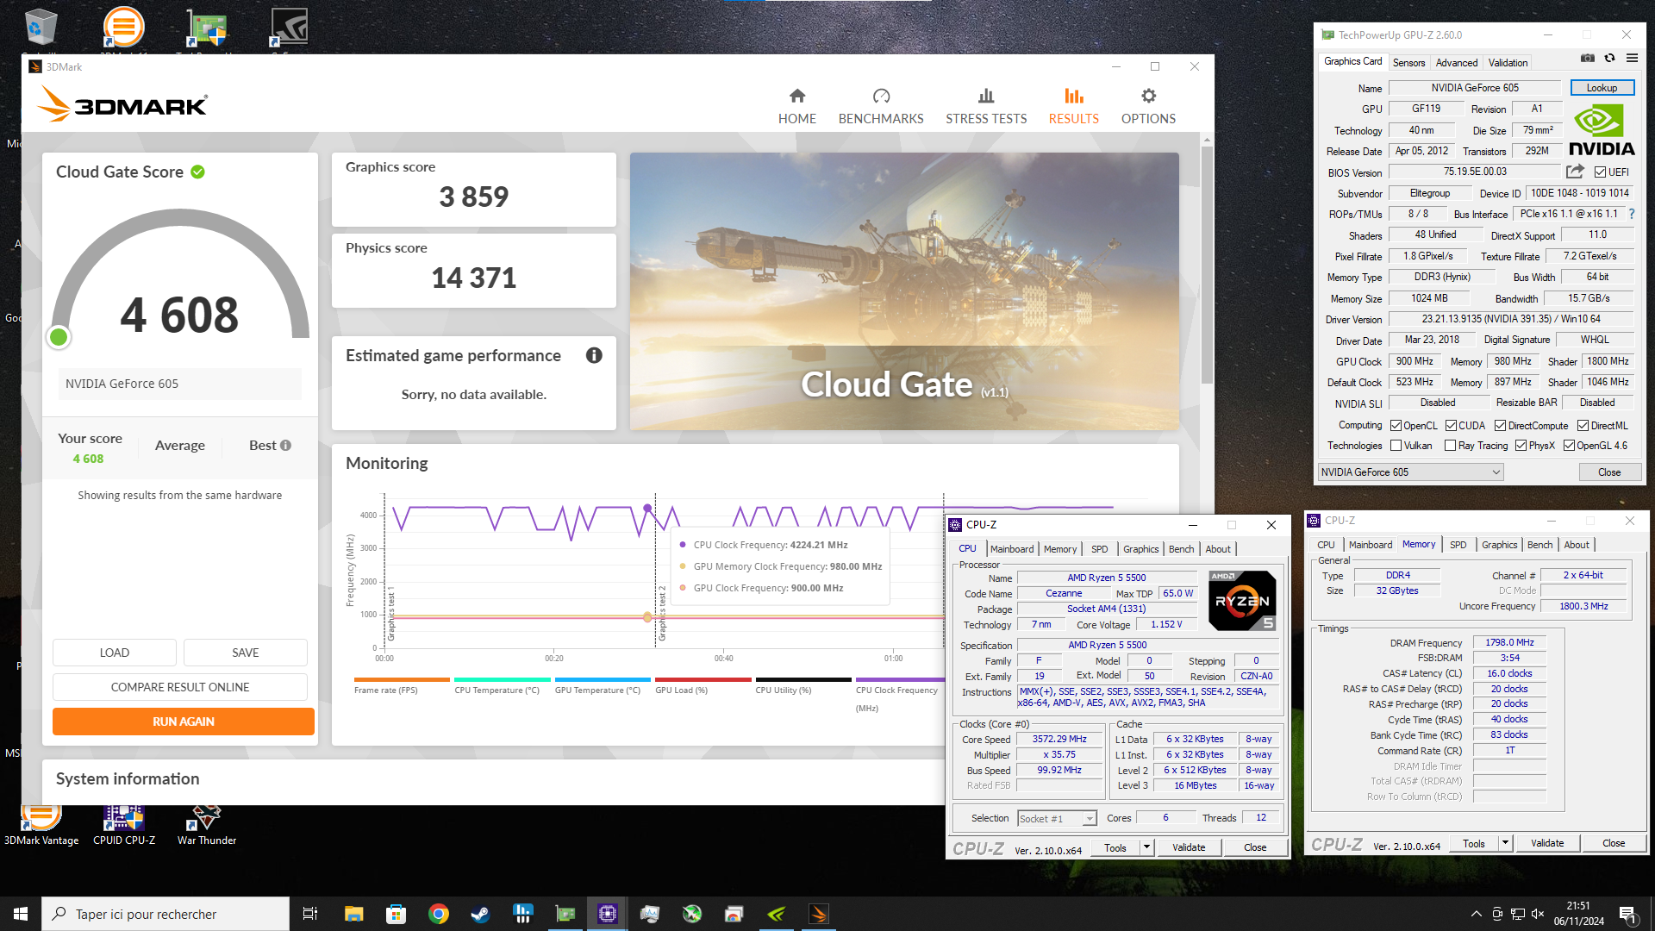Open File Explorer from the taskbar
The width and height of the screenshot is (1655, 931).
click(x=353, y=914)
